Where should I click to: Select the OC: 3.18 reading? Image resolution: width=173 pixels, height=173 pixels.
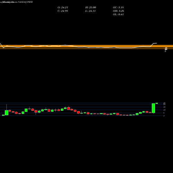pos(118,8)
